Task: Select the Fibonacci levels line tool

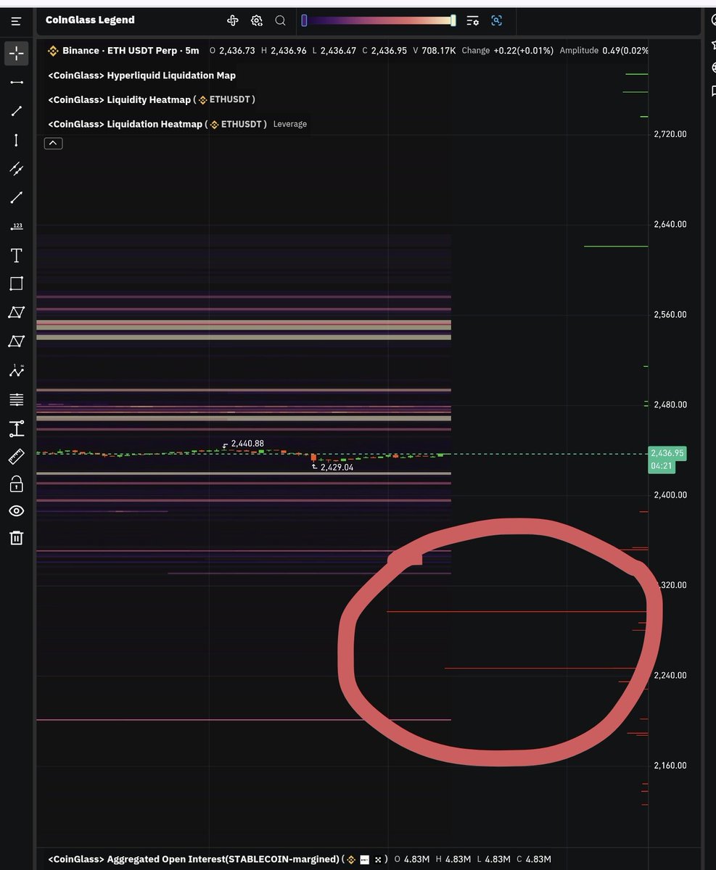Action: [16, 399]
